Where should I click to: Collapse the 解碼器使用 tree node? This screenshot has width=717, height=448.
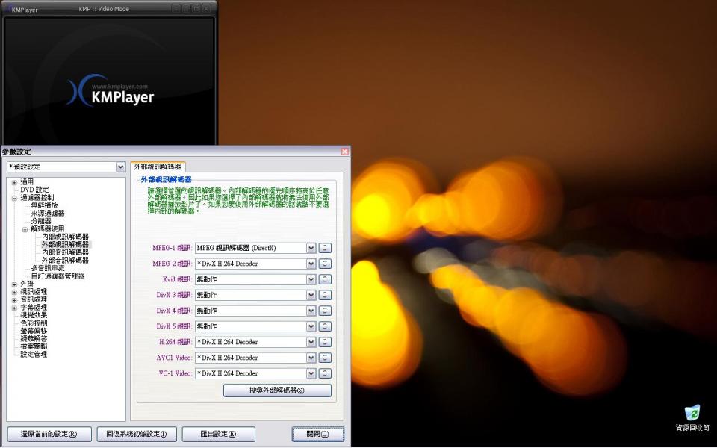pyautogui.click(x=25, y=229)
